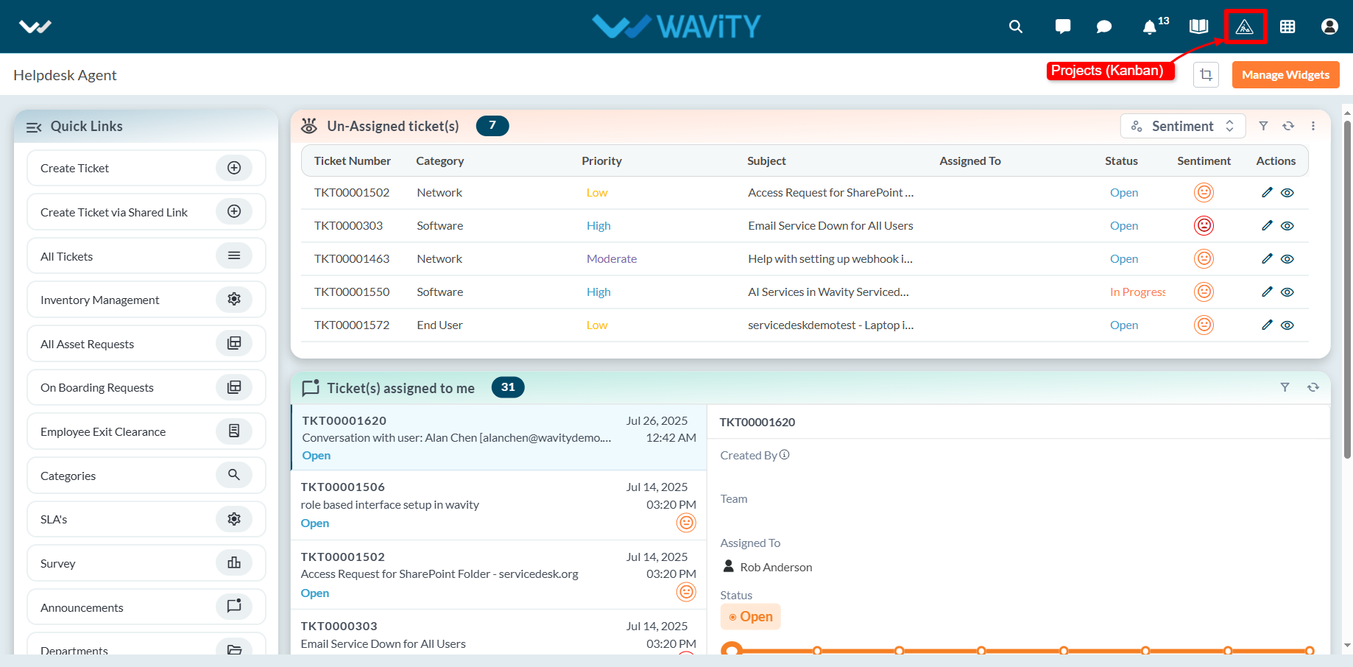Viewport: 1353px width, 667px height.
Task: Open the round chat bubble icon
Action: click(1103, 27)
